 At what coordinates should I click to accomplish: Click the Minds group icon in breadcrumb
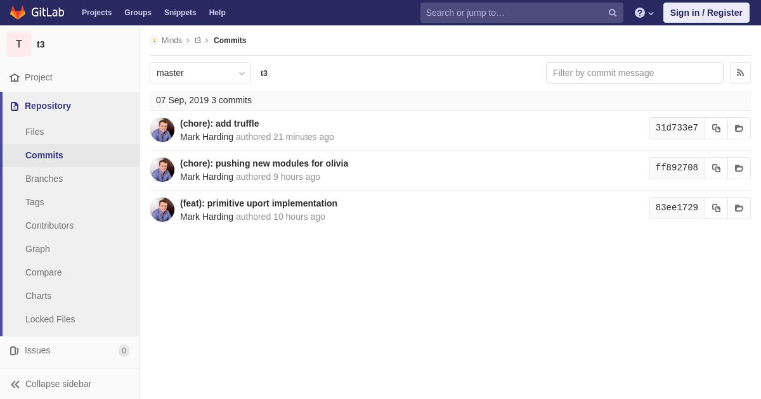coord(154,41)
